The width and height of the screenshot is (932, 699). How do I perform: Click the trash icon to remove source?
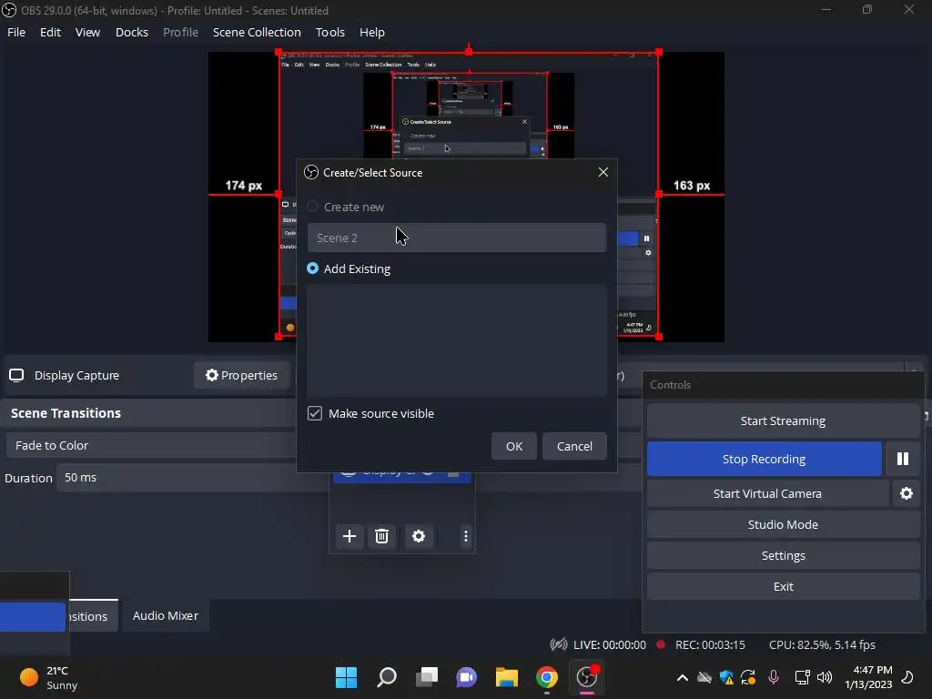[381, 536]
